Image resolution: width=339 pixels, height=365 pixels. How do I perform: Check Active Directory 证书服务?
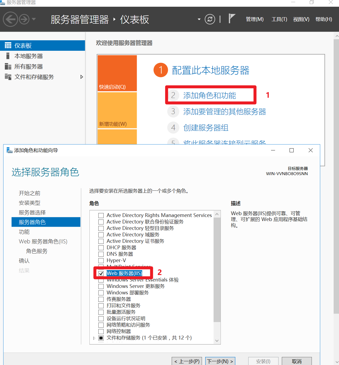pyautogui.click(x=101, y=241)
